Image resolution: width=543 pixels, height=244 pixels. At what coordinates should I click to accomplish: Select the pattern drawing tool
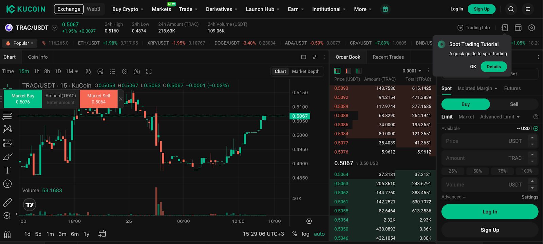(7, 129)
